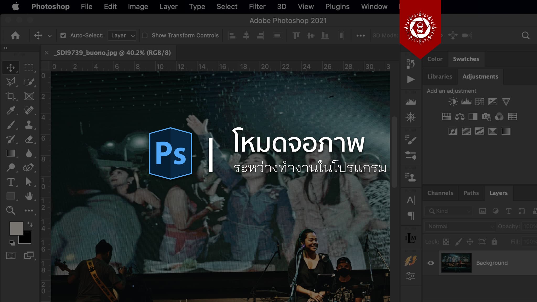The width and height of the screenshot is (537, 302).
Task: Enable Show Transform Controls checkbox
Action: click(145, 35)
